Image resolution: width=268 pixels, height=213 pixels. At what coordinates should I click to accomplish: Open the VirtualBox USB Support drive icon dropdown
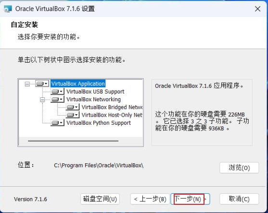tap(57, 92)
